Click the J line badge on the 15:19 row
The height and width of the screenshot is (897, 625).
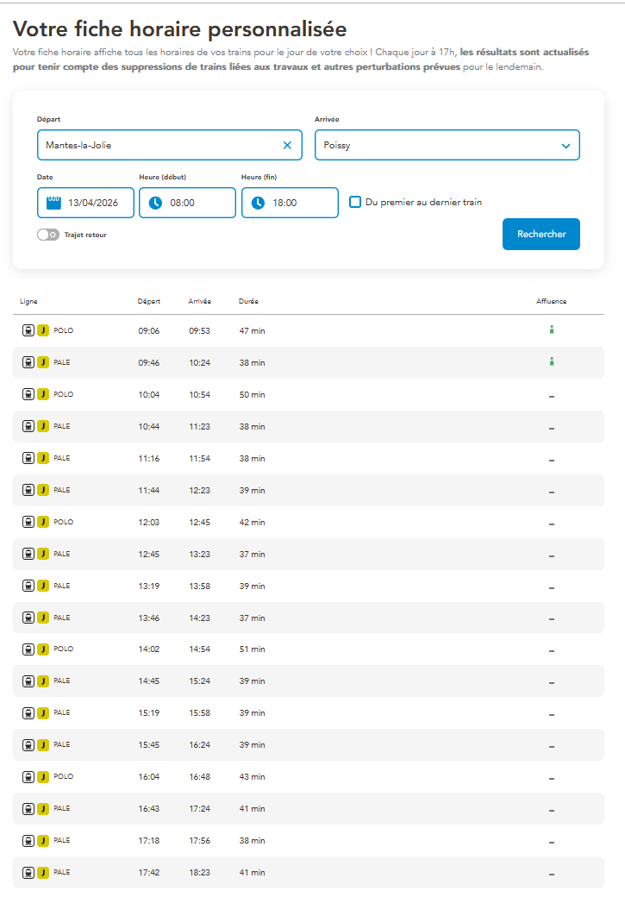pos(43,713)
